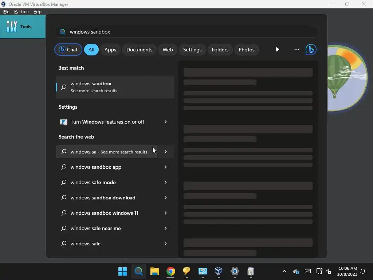
Task: Select 'windows sa - See more search results'
Action: coord(106,152)
